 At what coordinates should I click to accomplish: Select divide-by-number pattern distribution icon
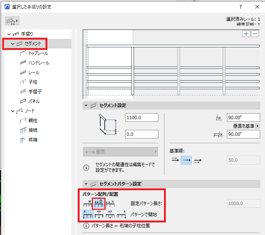(x=88, y=204)
